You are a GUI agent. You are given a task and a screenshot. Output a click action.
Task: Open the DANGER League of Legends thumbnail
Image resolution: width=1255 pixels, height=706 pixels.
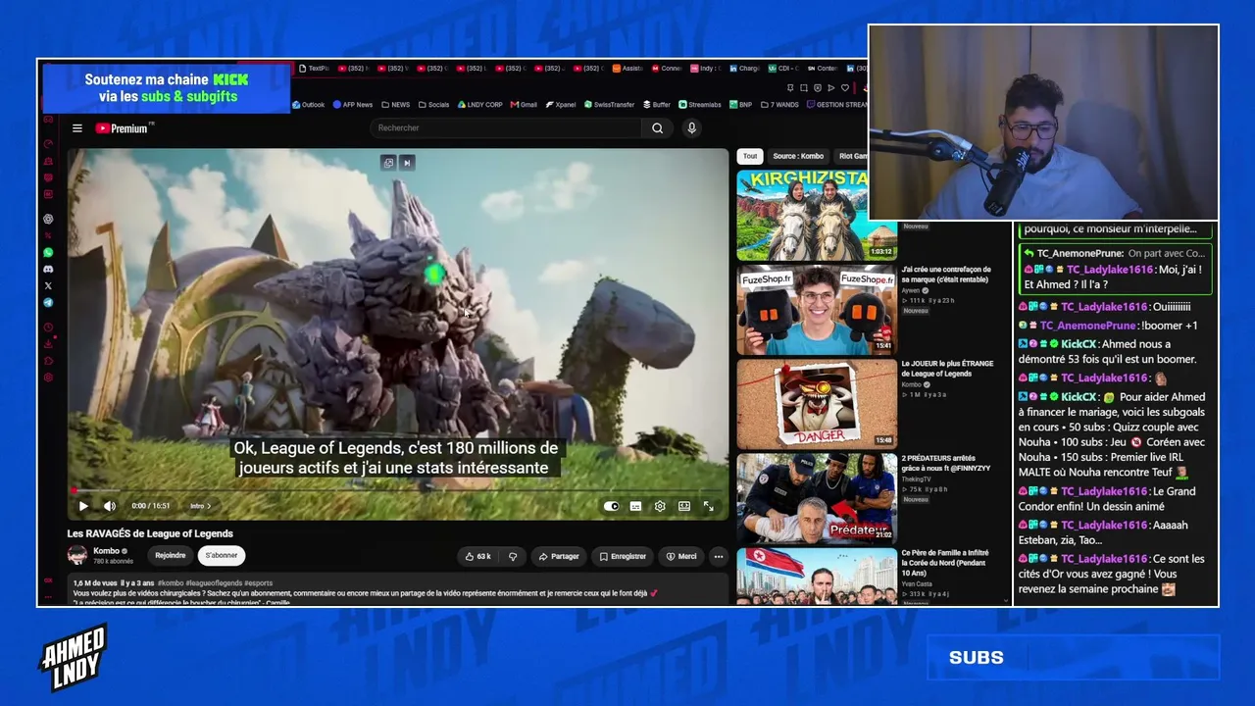tap(817, 403)
